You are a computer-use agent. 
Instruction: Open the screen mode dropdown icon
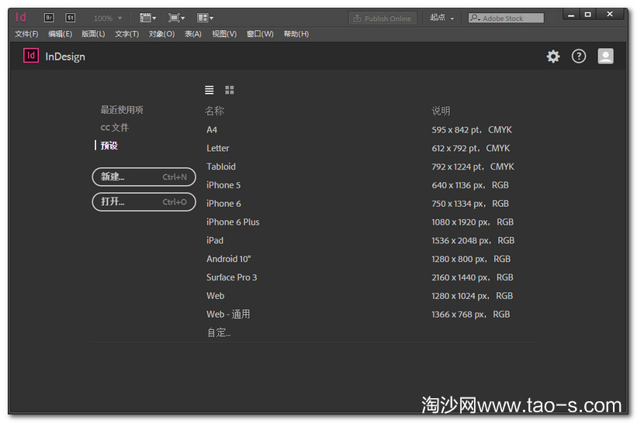(x=177, y=18)
